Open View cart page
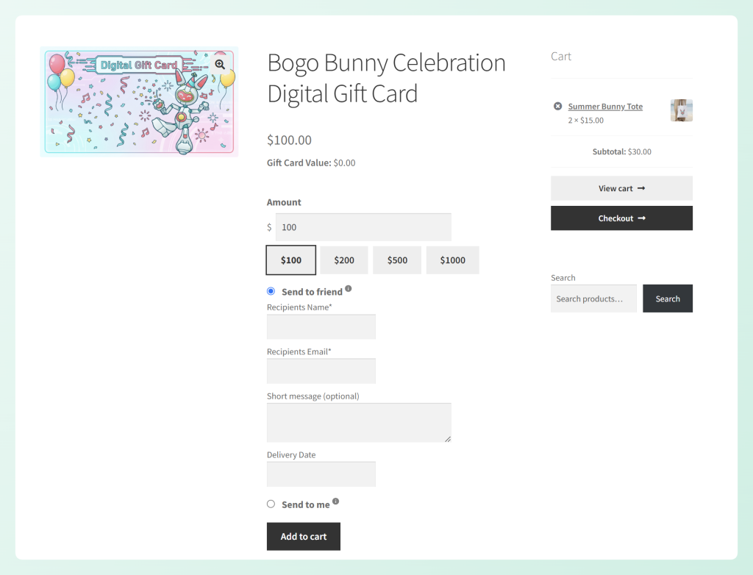 (621, 188)
